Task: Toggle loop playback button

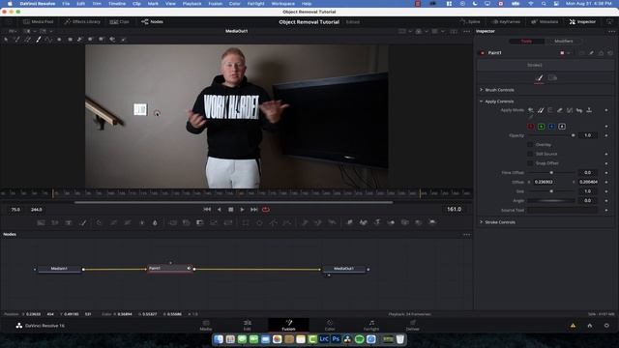Action: (x=266, y=210)
